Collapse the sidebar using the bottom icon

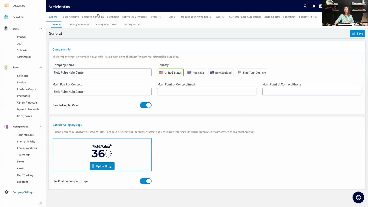point(40,203)
